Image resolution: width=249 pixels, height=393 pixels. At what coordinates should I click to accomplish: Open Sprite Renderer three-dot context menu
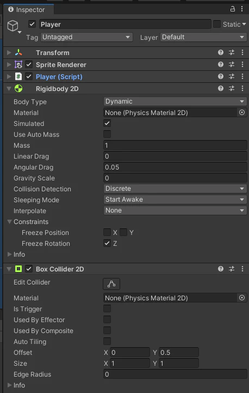[242, 64]
